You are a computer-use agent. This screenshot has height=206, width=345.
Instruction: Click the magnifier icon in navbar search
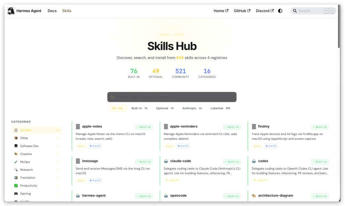pyautogui.click(x=295, y=11)
